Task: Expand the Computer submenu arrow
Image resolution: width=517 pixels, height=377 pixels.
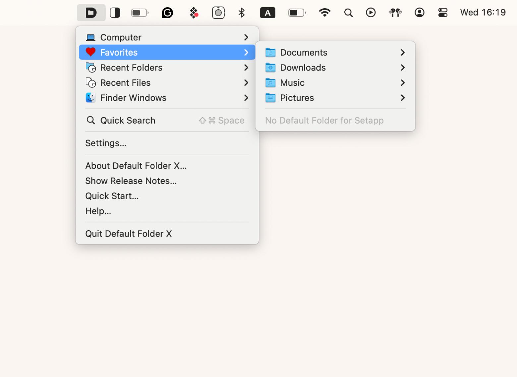Action: 246,37
